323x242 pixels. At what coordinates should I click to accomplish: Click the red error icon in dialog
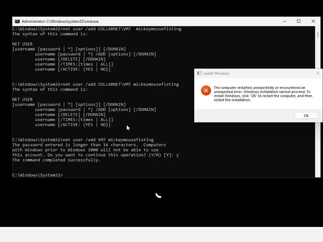pyautogui.click(x=206, y=90)
